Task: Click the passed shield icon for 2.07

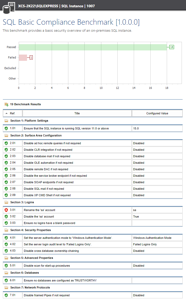Action: click(6, 182)
